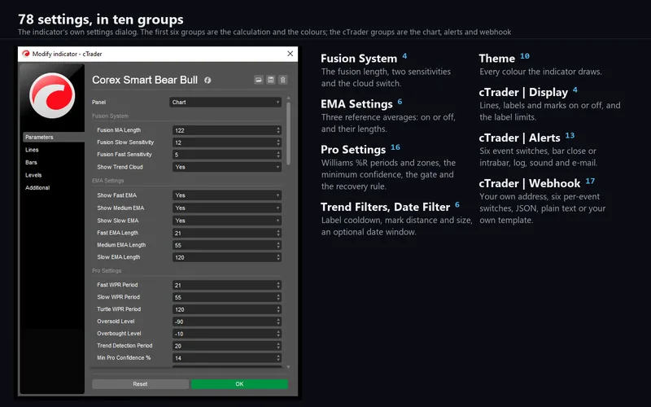This screenshot has height=407, width=651.
Task: Close the Modify indicator dialog
Action: 291,54
